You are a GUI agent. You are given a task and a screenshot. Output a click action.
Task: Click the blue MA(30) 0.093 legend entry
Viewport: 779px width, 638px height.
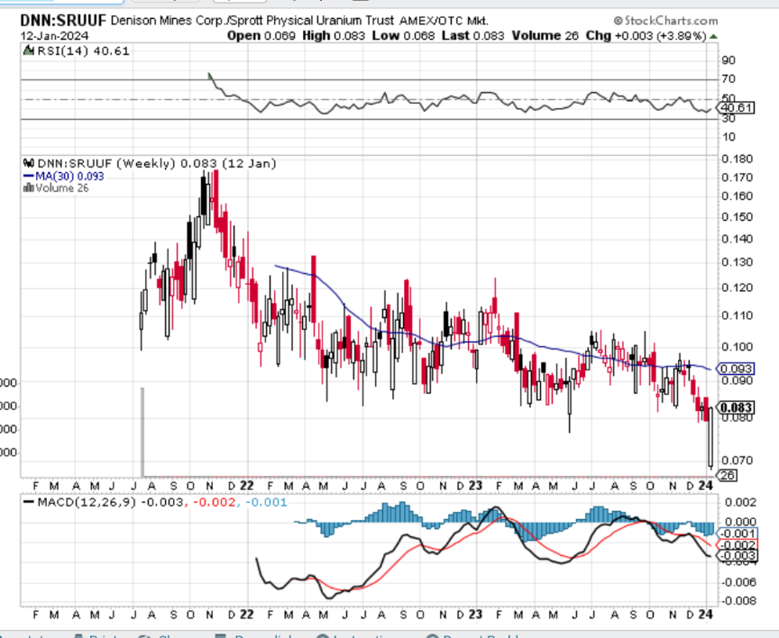[x=64, y=177]
